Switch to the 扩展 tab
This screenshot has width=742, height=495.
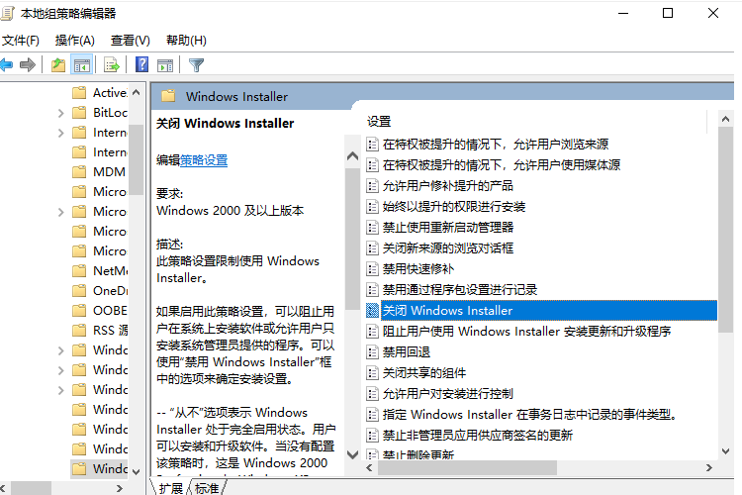pos(170,488)
